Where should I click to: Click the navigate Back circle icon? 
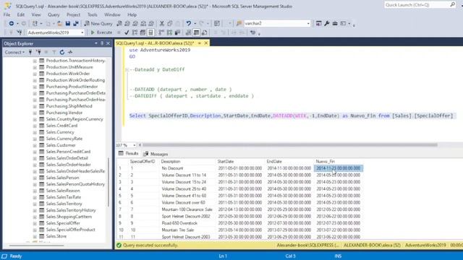[x=12, y=24]
